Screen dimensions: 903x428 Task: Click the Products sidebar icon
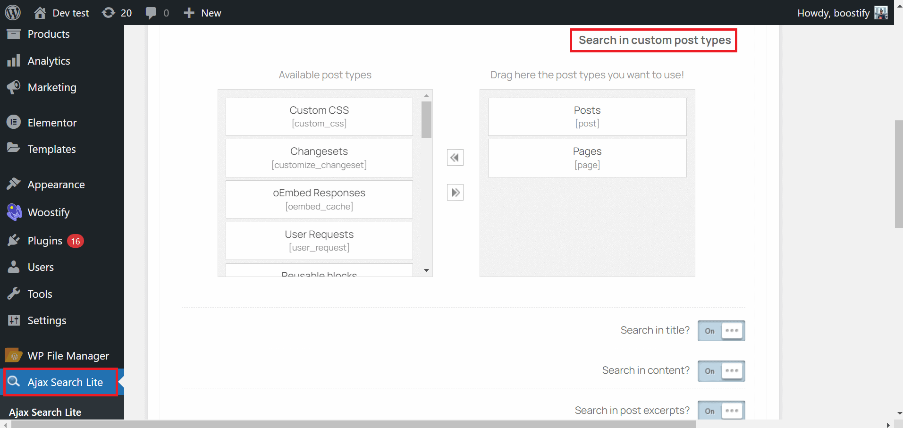pyautogui.click(x=14, y=34)
